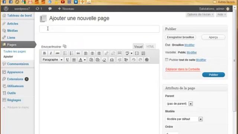Redo the last edit
The height and width of the screenshot is (134, 238).
tap(140, 60)
